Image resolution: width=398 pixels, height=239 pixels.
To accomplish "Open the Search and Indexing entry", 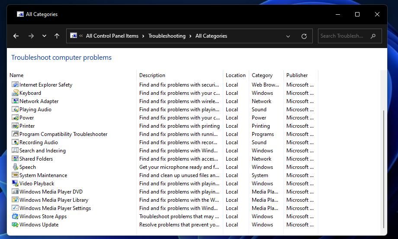I will [42, 151].
